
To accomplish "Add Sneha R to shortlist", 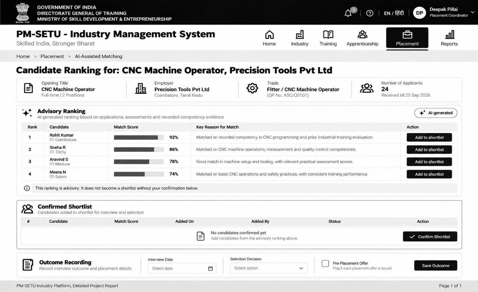I will pos(429,149).
